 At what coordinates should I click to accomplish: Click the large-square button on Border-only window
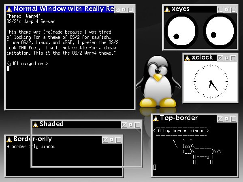pos(118,140)
